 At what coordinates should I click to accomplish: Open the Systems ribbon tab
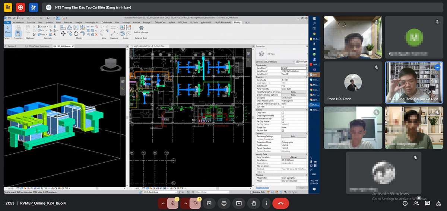point(49,22)
